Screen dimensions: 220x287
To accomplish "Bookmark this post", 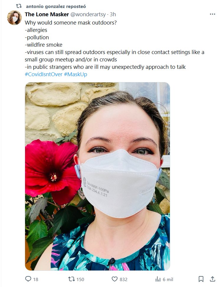I will click(x=201, y=279).
